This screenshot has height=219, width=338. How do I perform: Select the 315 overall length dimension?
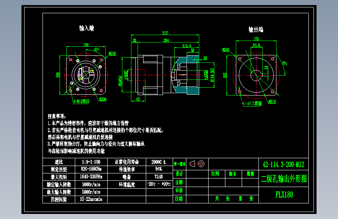tap(165, 33)
